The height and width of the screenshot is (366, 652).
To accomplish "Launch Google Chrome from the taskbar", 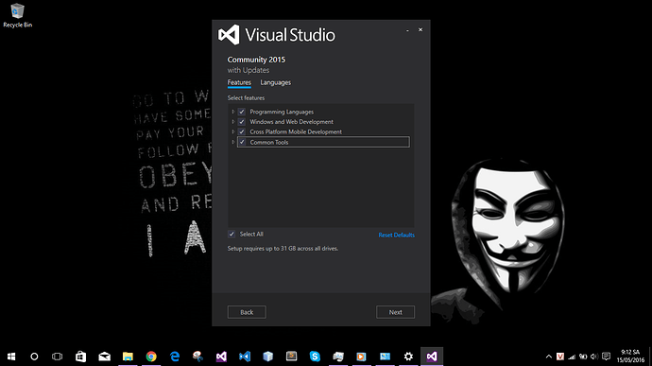I will click(x=151, y=357).
